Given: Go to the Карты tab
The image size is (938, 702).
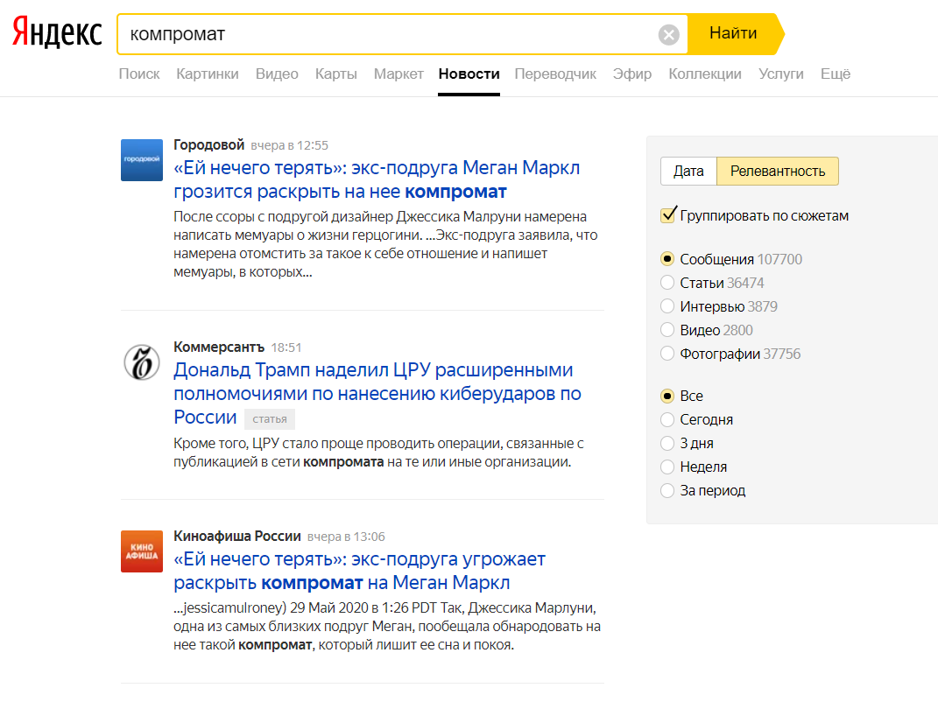Looking at the screenshot, I should (335, 74).
